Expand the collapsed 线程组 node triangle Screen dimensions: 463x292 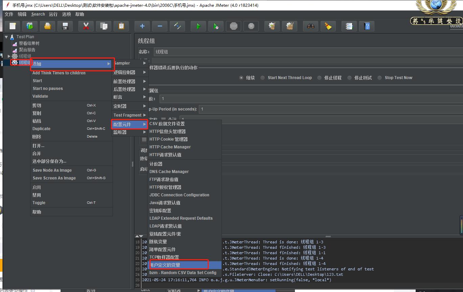tap(9, 56)
